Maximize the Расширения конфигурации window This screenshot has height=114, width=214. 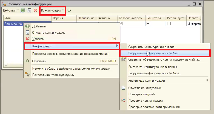(194, 4)
